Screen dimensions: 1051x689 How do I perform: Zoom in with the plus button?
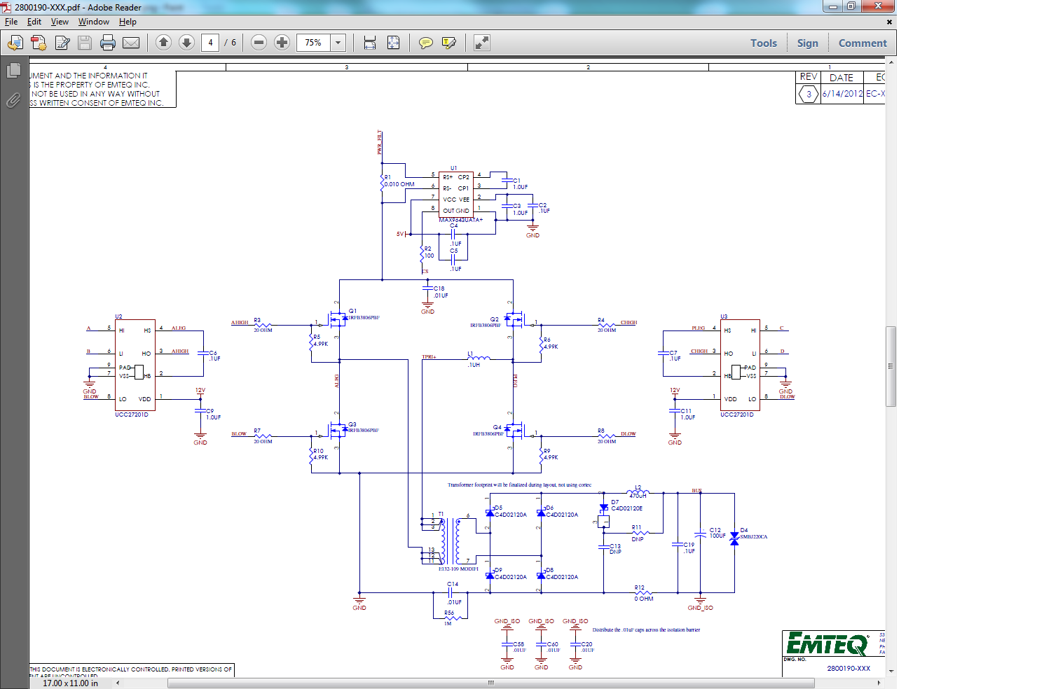282,43
